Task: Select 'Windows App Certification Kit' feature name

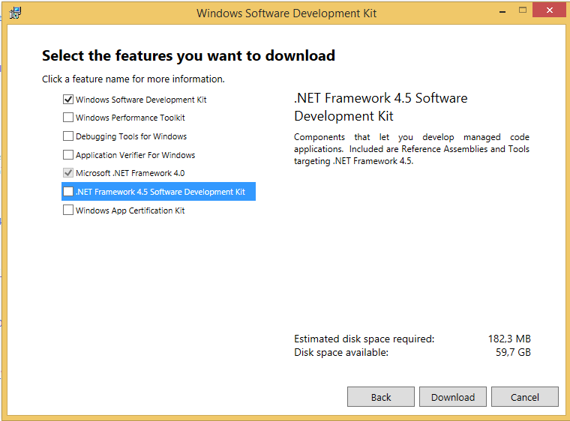Action: (x=130, y=210)
